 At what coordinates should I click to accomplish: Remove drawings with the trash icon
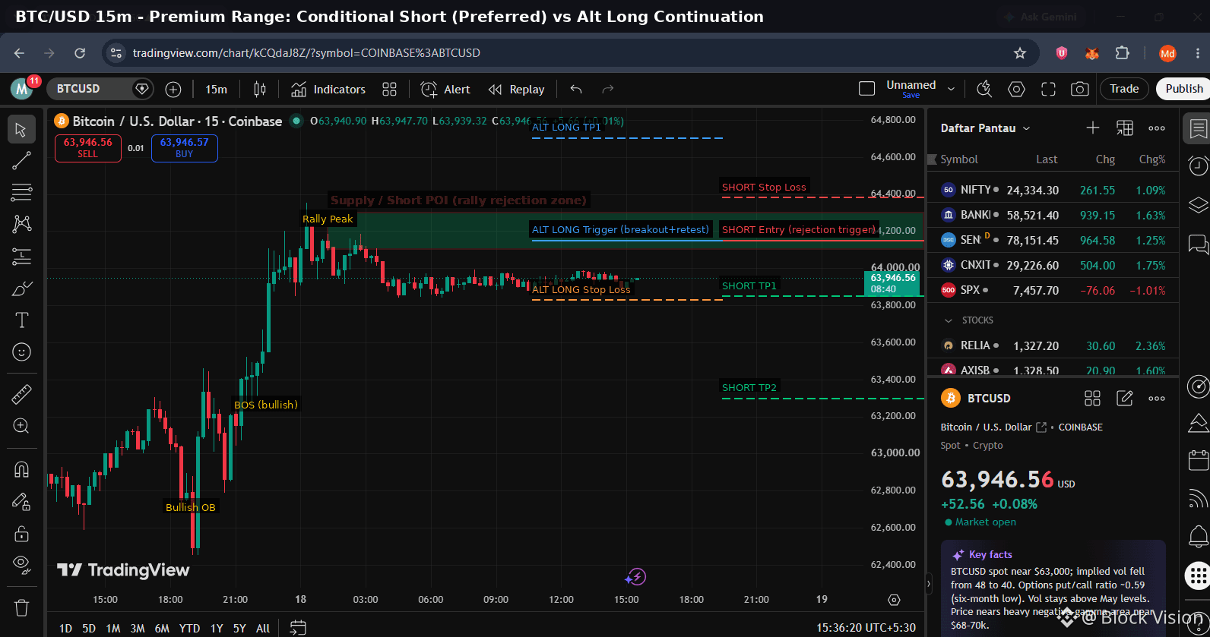tap(21, 607)
